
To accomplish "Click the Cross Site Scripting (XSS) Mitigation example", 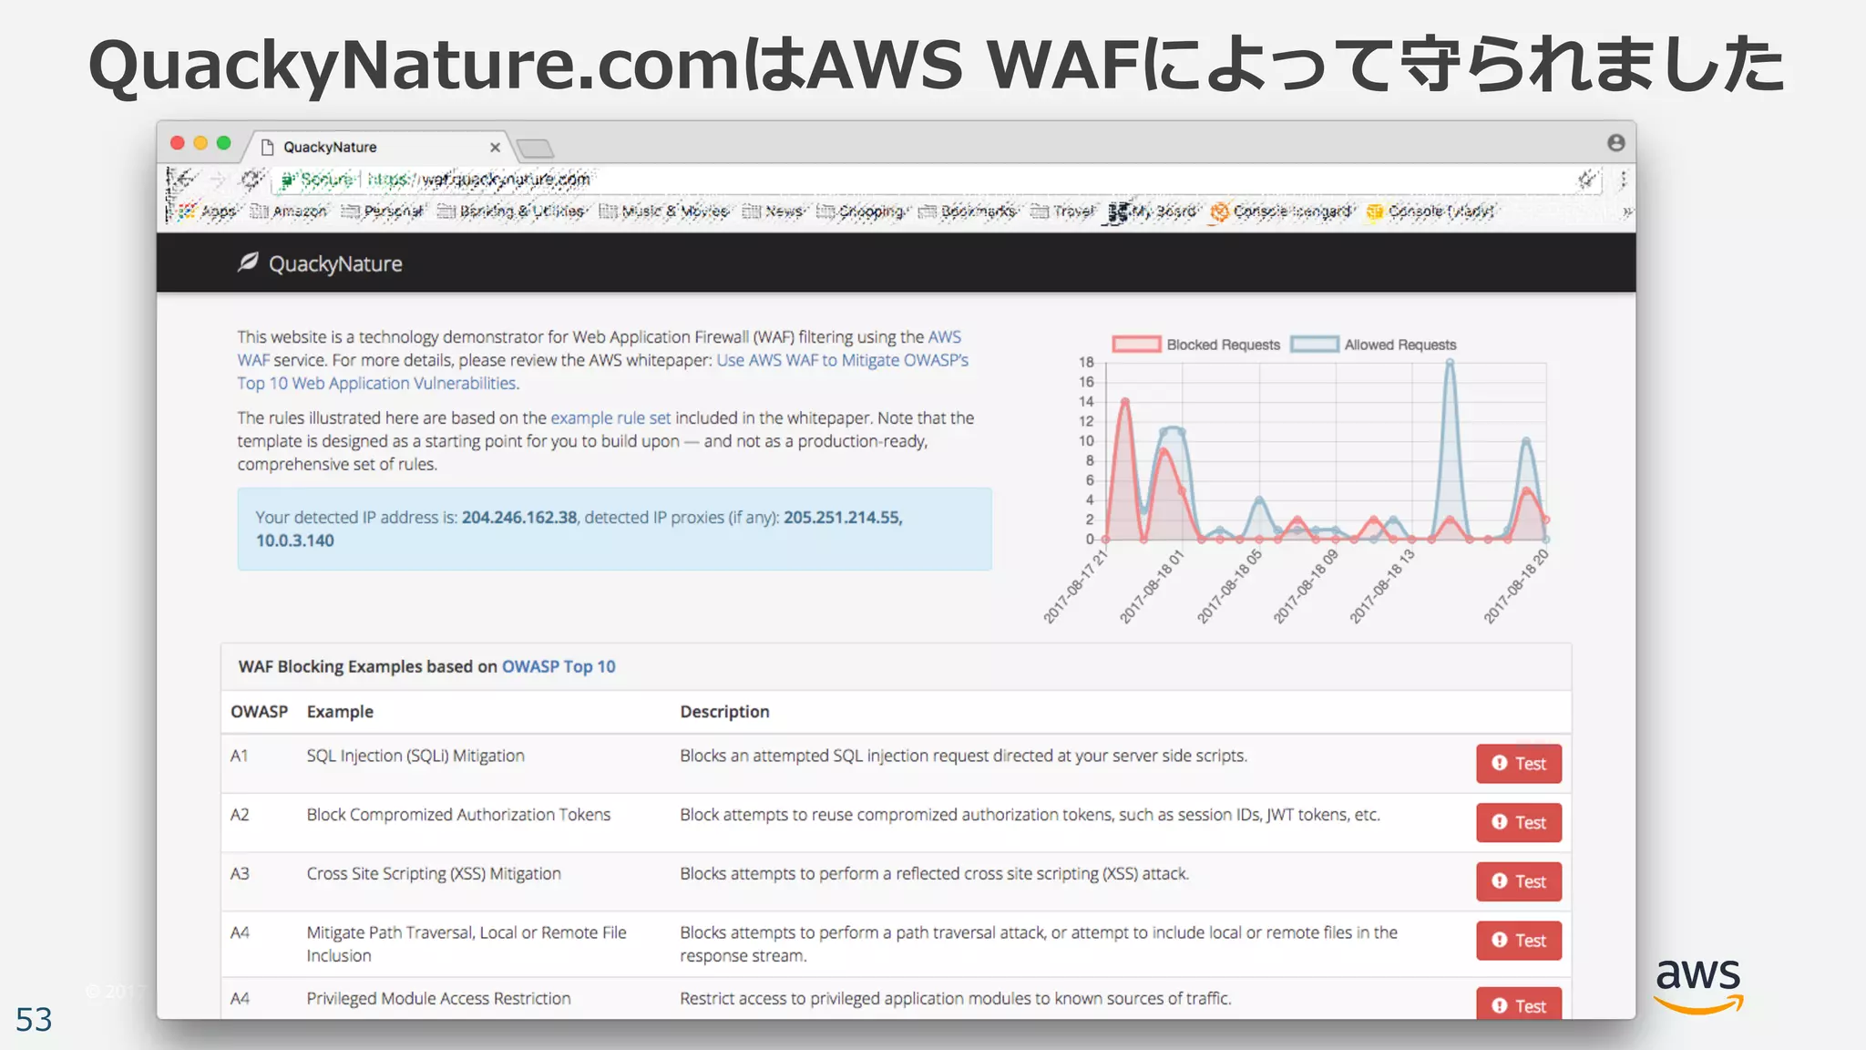I will 434,874.
